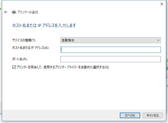This screenshot has width=168, height=123.
Task: Click the プリンターの追加 title text
Action: 28,12
